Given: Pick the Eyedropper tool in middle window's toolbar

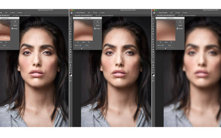Looking at the screenshot, I should click(x=71, y=31).
